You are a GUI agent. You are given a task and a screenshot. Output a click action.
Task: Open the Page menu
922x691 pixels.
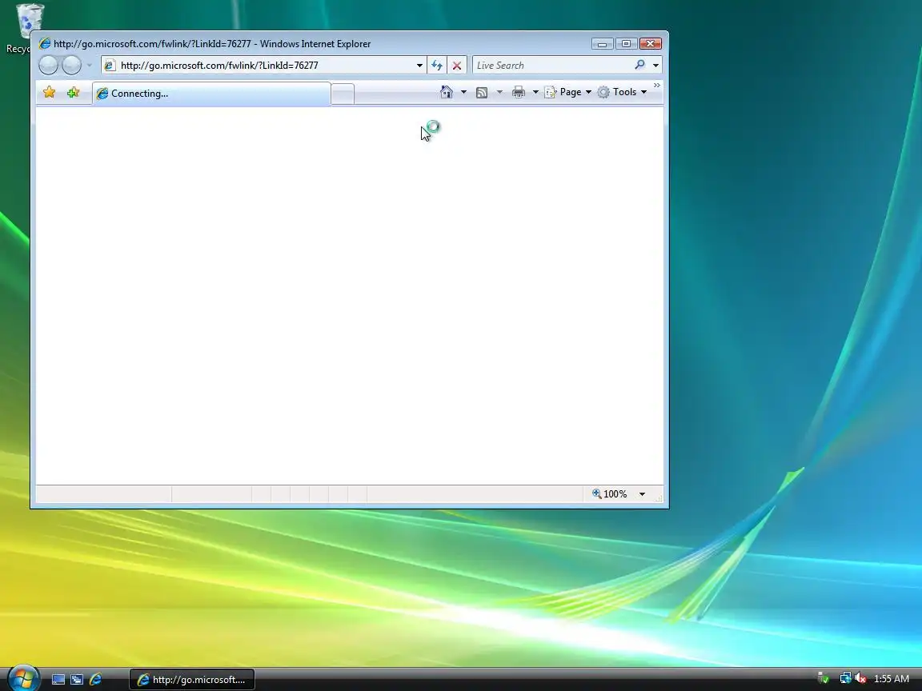pyautogui.click(x=568, y=92)
